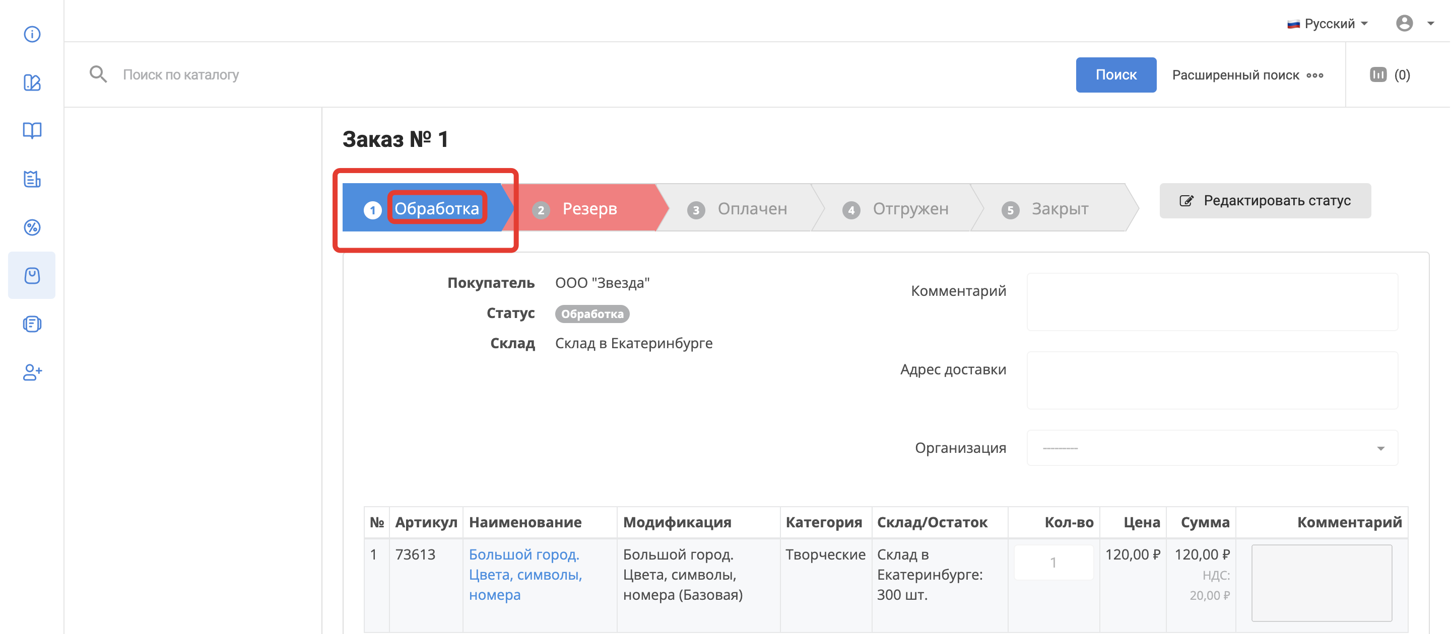The image size is (1451, 634).
Task: Open the open-book sidebar icon
Action: (32, 130)
